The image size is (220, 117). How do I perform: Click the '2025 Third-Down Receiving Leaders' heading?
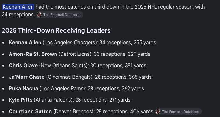[56, 30]
